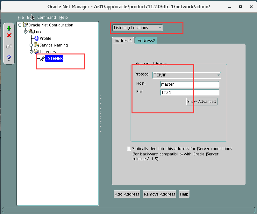Switch to the Address1 tab
Screen dimensions: 257x214
point(123,41)
